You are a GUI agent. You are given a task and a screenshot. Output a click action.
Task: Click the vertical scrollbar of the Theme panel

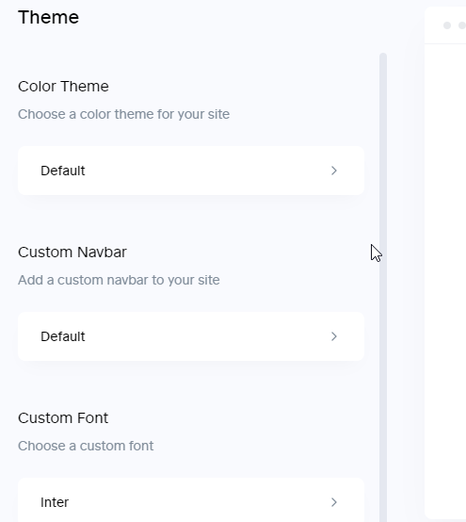(383, 287)
